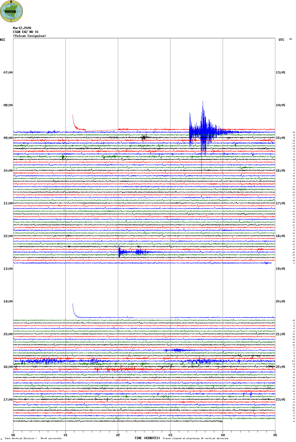Select the 16:00 local time marker
The height and width of the screenshot is (442, 296).
[x=8, y=367]
